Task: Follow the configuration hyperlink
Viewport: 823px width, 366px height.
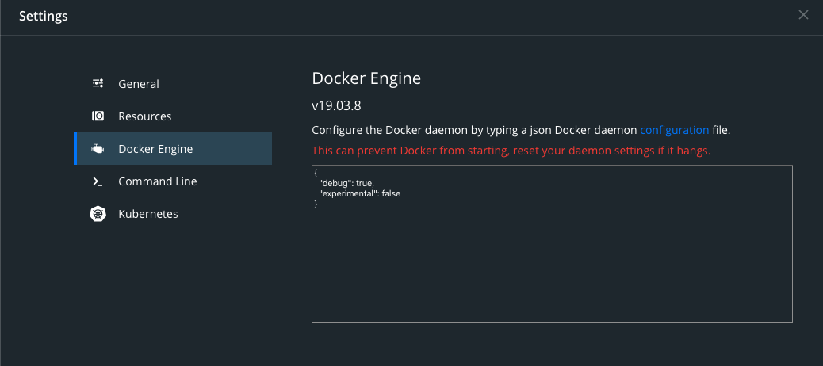Action: click(675, 130)
